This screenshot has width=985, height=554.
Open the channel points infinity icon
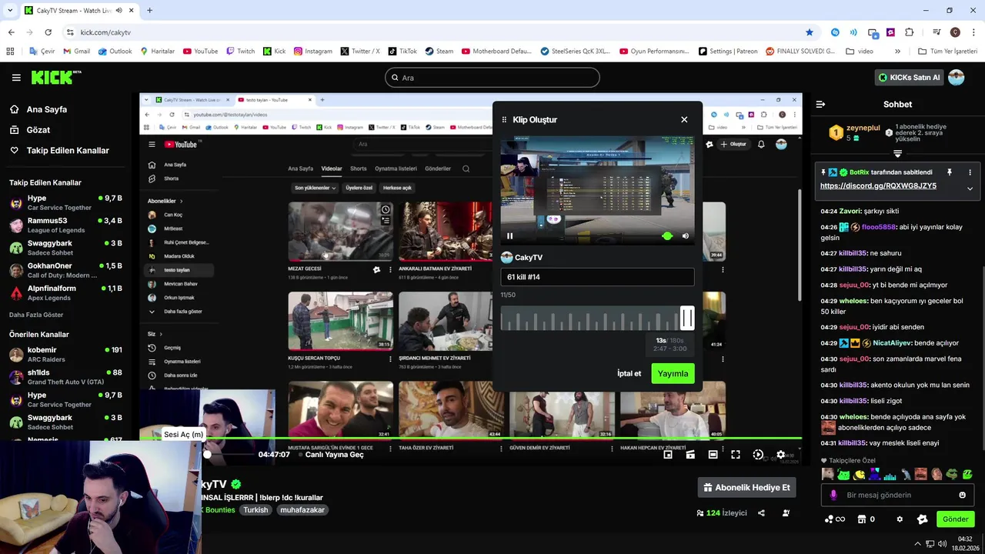pos(834,519)
